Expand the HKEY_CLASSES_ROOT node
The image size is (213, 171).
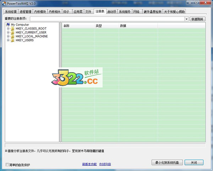tap(8, 29)
